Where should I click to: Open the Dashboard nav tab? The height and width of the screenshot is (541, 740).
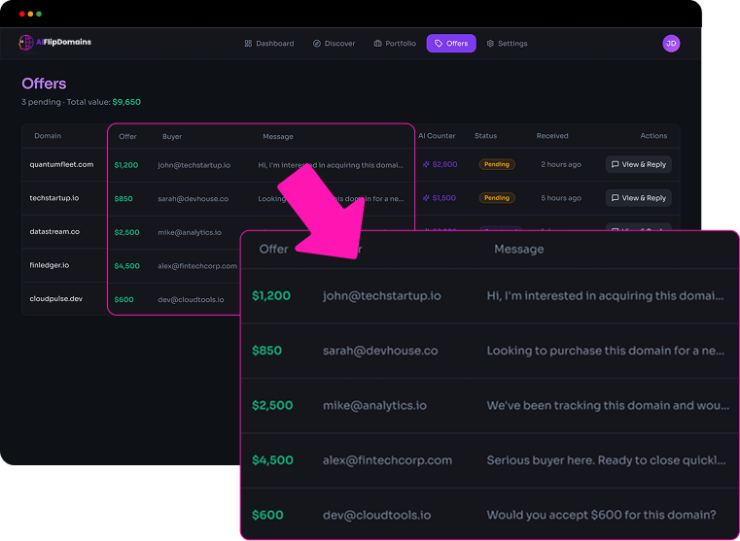point(269,44)
